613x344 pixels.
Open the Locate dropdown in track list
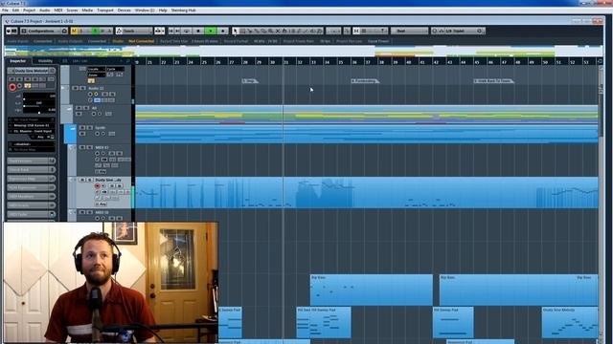pos(96,69)
